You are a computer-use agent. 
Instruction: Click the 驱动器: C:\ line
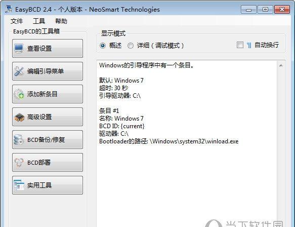(x=114, y=134)
